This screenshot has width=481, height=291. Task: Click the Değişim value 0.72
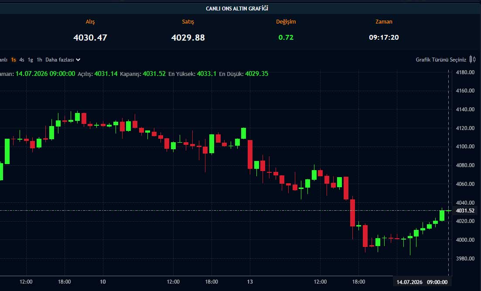click(286, 38)
